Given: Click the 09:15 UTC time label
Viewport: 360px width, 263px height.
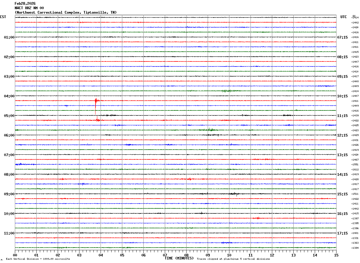Looking at the screenshot, I should [342, 77].
